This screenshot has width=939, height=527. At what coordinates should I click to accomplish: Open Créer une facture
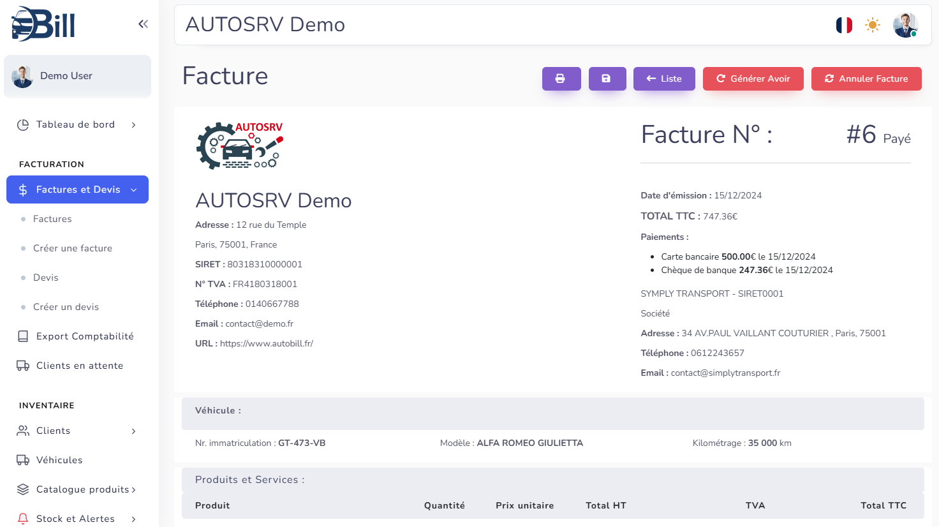click(73, 248)
